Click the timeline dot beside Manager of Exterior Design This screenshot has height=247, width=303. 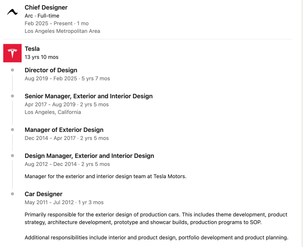click(12, 130)
